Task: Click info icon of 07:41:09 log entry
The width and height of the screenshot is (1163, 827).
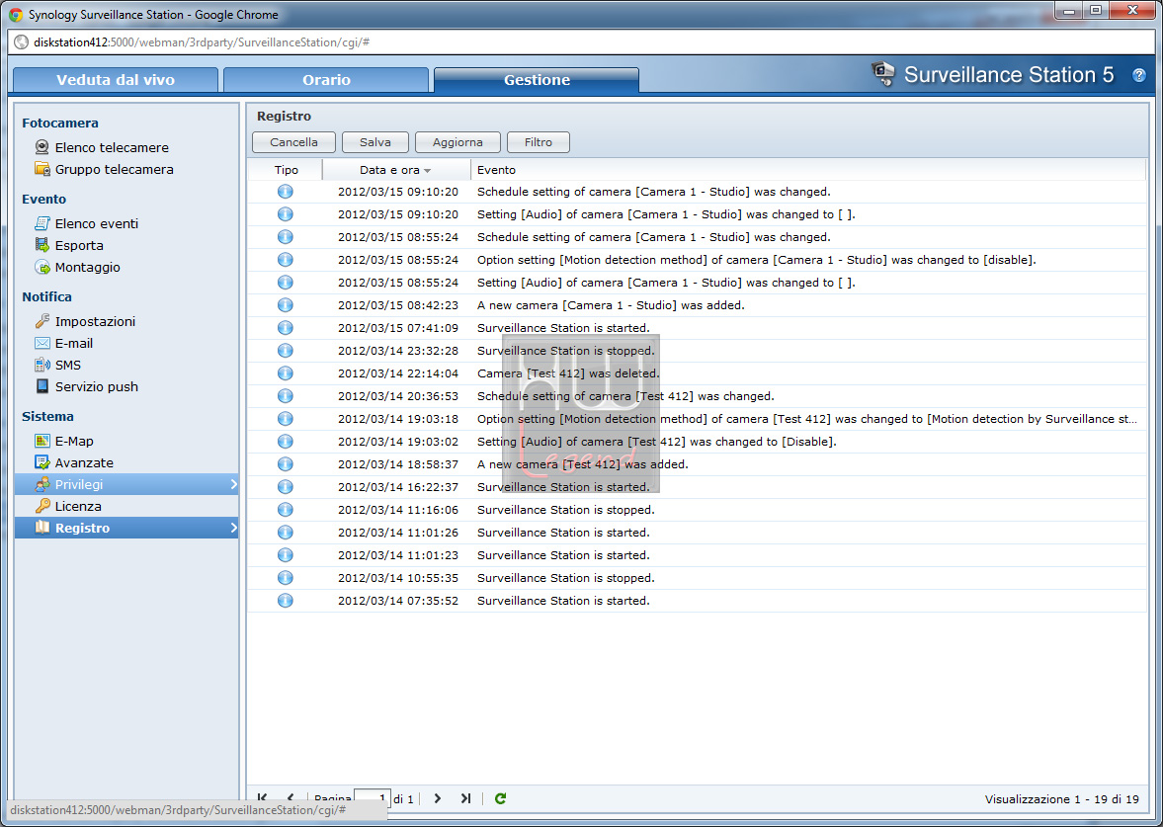Action: click(286, 328)
